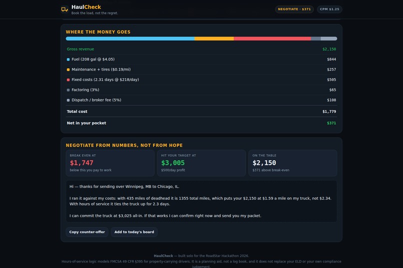Click the $1,779 total cost value
This screenshot has width=403, height=268.
[329, 112]
